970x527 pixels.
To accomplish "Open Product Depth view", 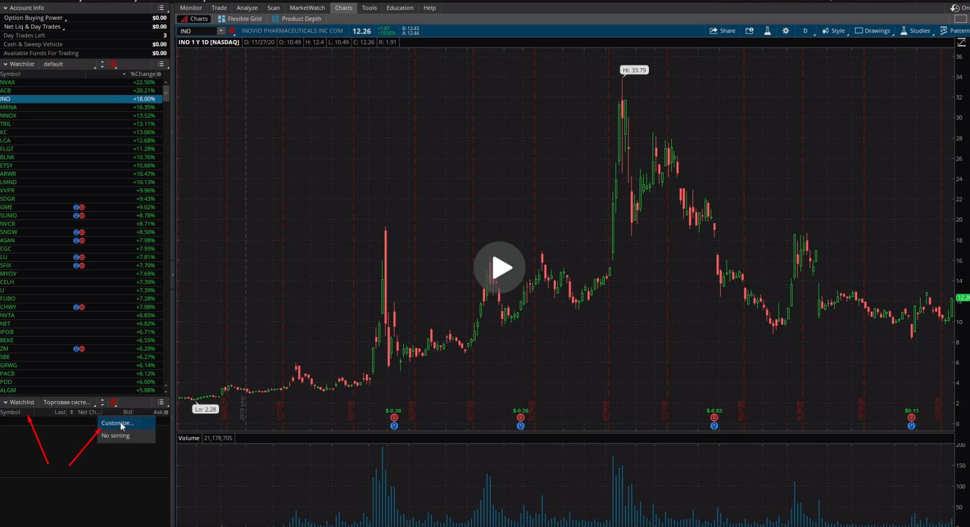I will 296,19.
